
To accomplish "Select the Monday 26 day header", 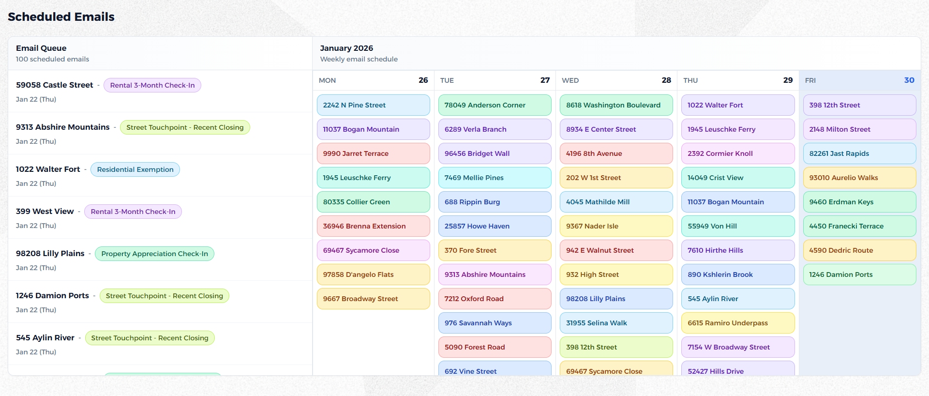I will pyautogui.click(x=373, y=80).
